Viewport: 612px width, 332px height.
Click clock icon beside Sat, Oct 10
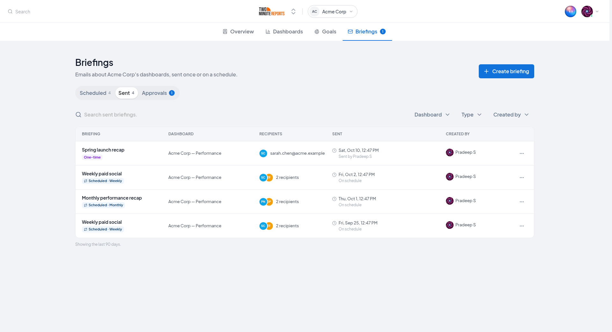coord(334,151)
